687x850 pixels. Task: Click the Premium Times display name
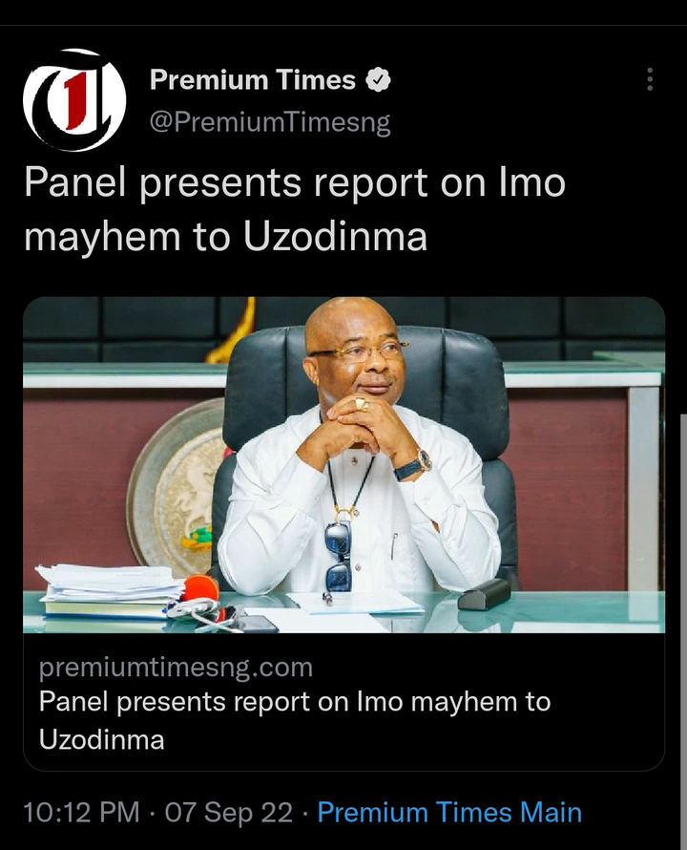[x=253, y=79]
